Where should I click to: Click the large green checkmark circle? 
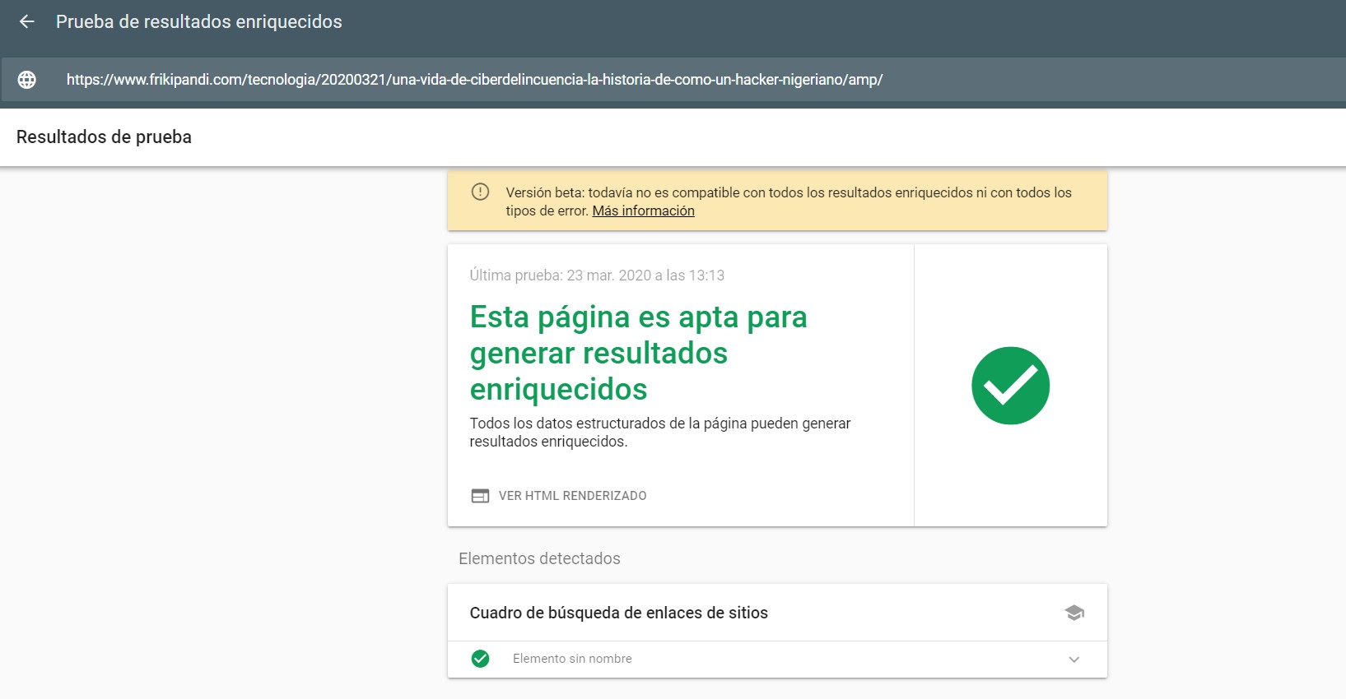pos(1010,386)
